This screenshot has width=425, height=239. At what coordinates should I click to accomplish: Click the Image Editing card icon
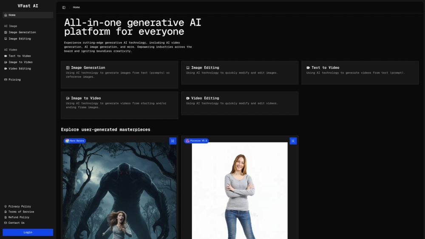(x=188, y=67)
